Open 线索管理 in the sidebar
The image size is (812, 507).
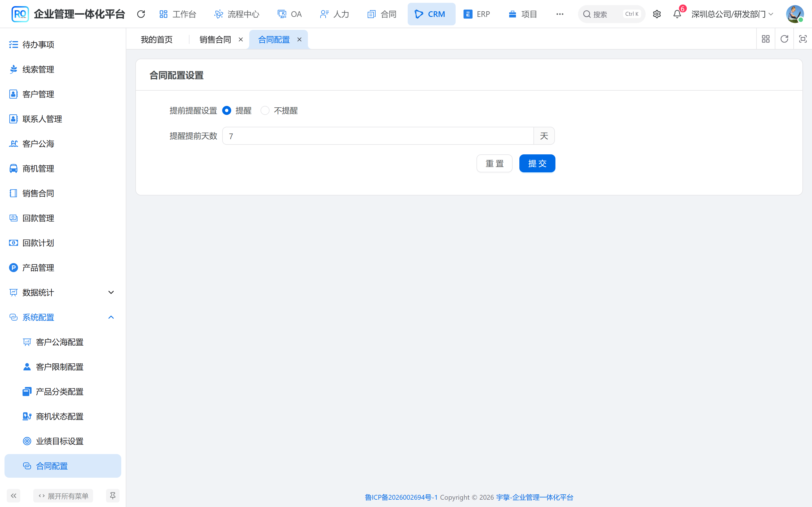pos(63,69)
